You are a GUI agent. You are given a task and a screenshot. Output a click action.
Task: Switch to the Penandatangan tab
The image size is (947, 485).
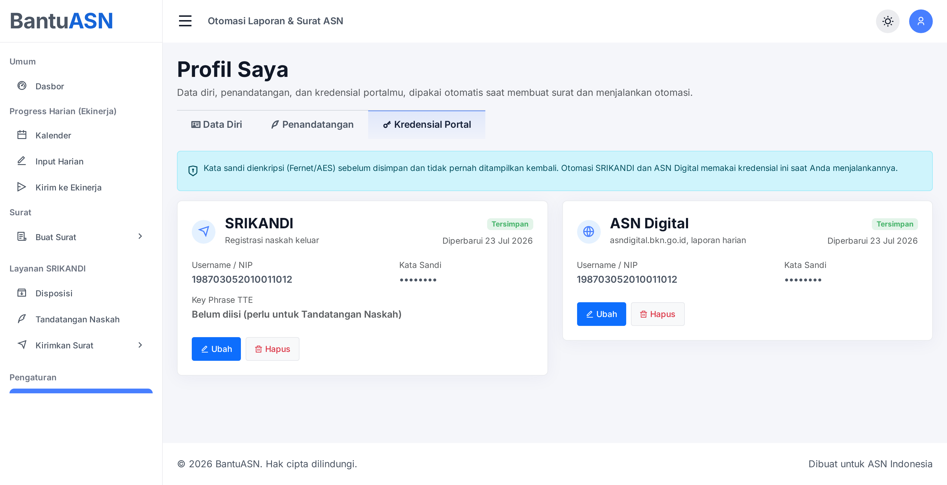[312, 125]
